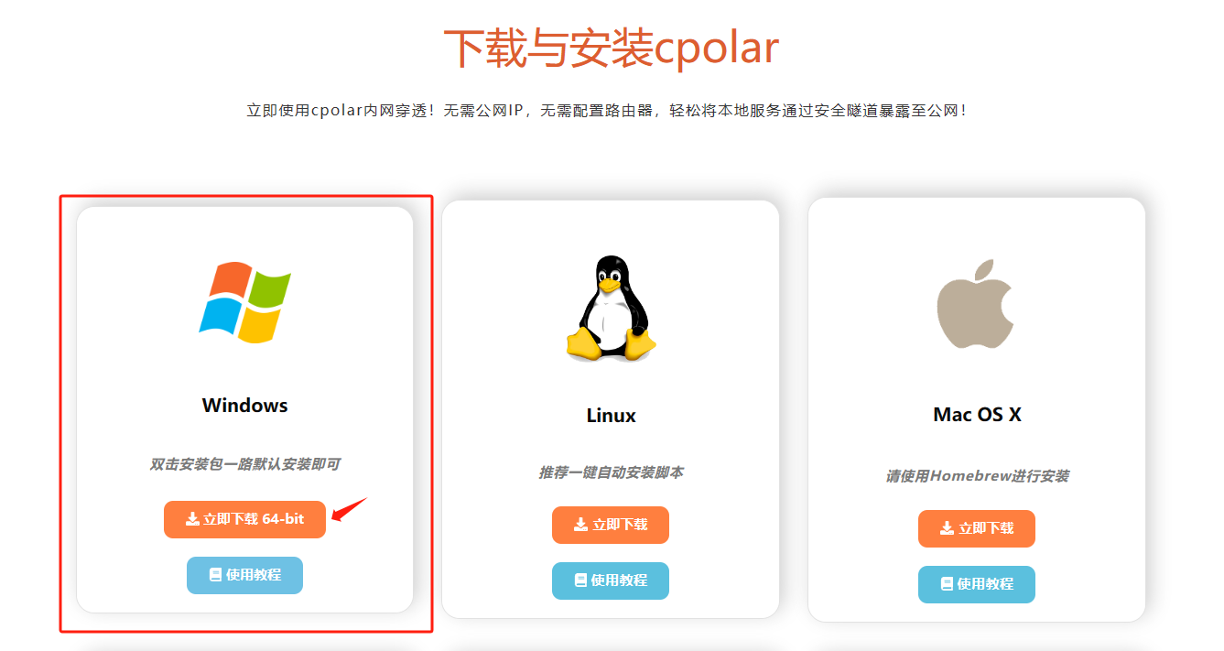Screen dimensions: 1224x651
Task: Click book icon on Mac tutorial button
Action: (947, 584)
